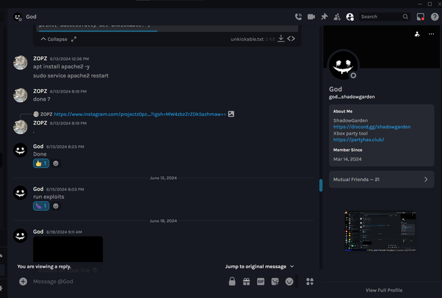Open the profile three-dots more menu
442x298 pixels.
[x=431, y=34]
